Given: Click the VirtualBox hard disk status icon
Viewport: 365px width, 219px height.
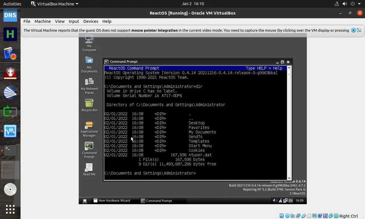Looking at the screenshot, I should tap(282, 216).
